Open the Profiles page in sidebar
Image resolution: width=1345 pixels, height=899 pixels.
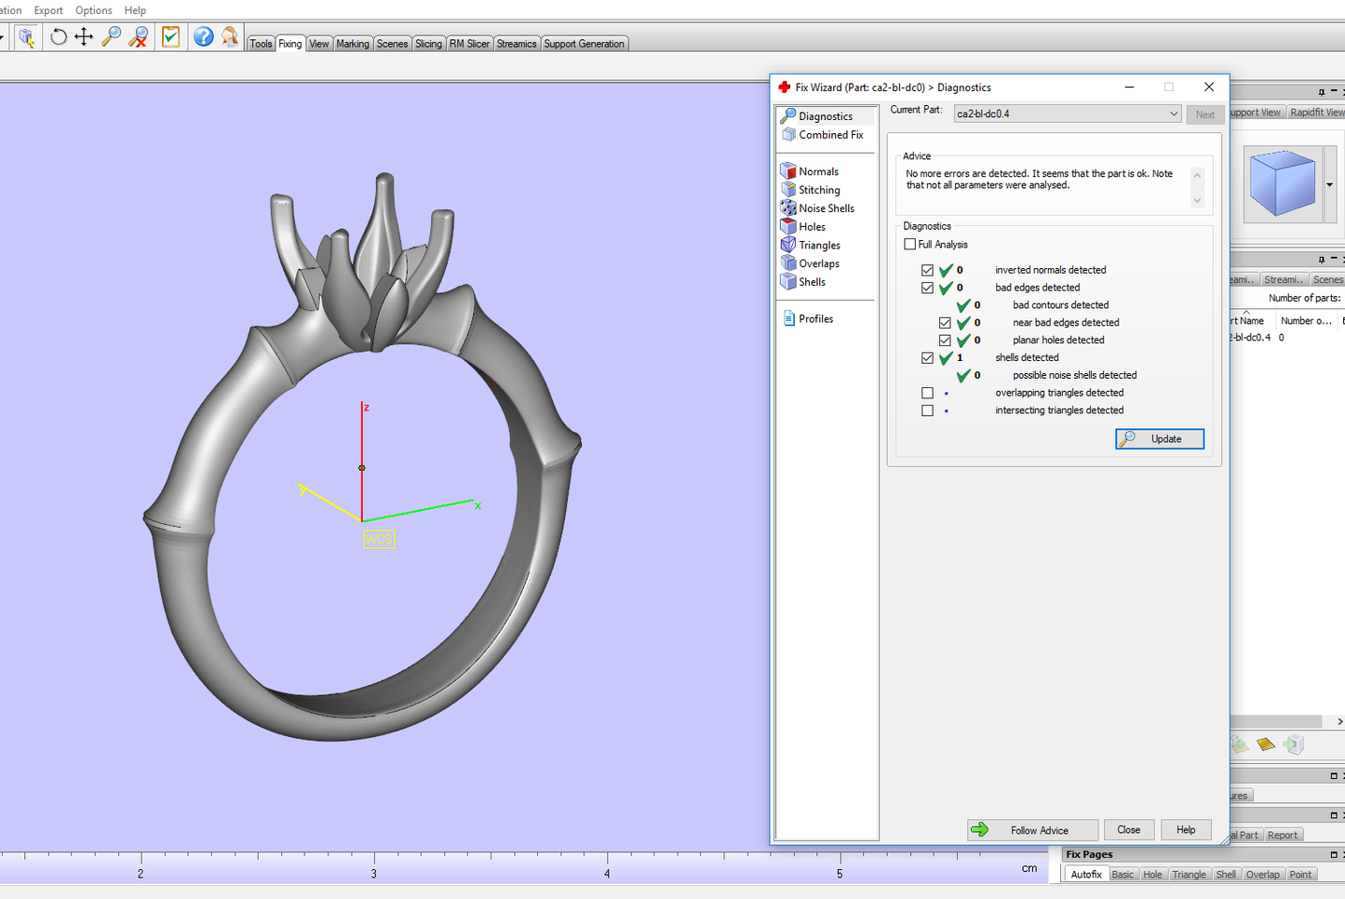(815, 318)
